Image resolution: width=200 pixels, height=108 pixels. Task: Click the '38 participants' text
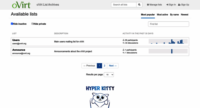[x=131, y=40]
